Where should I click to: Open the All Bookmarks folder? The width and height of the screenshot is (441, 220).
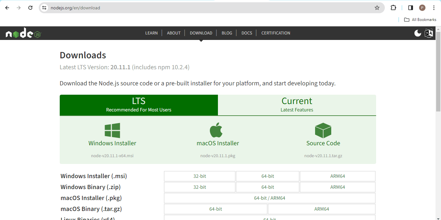pyautogui.click(x=420, y=20)
